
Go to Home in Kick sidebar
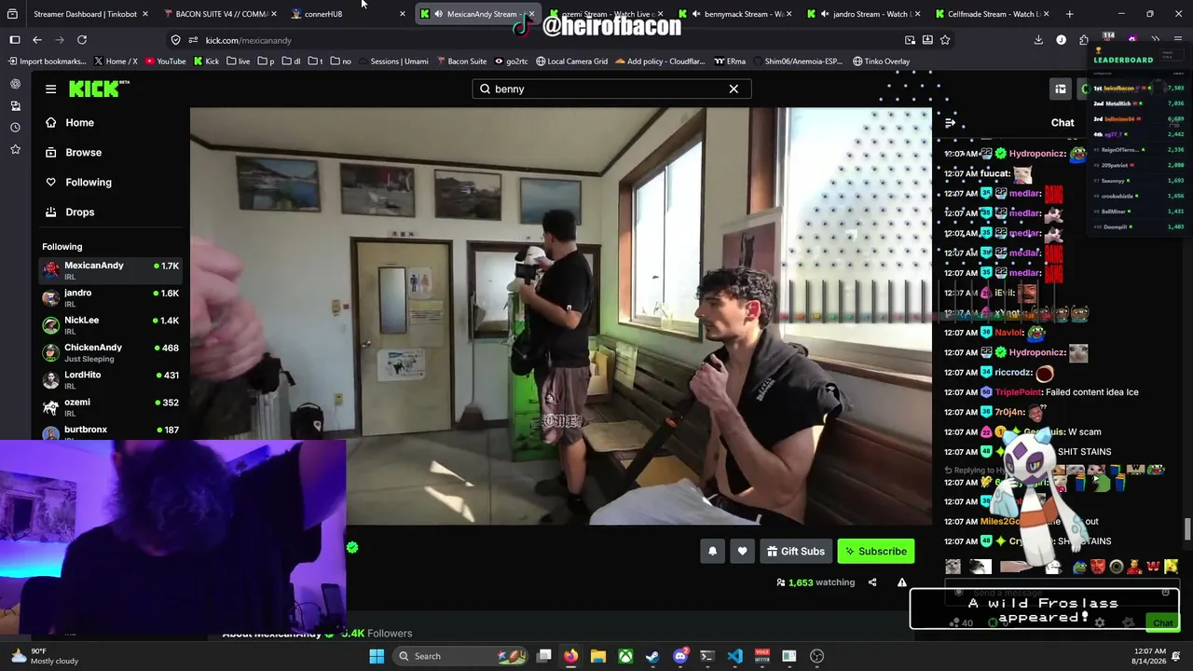[x=79, y=122]
